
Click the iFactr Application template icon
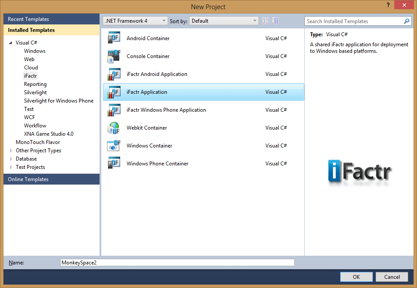(114, 92)
